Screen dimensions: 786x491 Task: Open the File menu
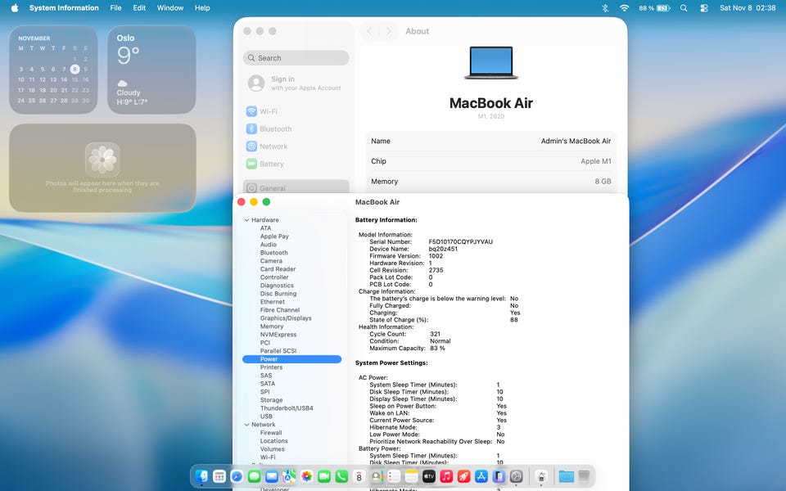[115, 8]
